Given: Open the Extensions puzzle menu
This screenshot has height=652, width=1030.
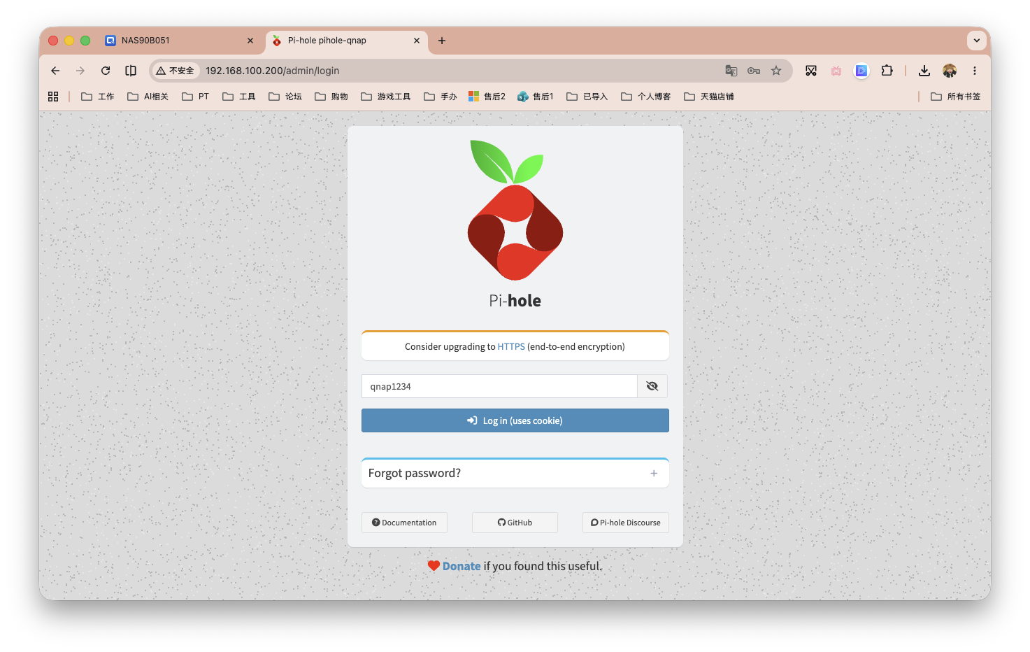Looking at the screenshot, I should coord(887,71).
